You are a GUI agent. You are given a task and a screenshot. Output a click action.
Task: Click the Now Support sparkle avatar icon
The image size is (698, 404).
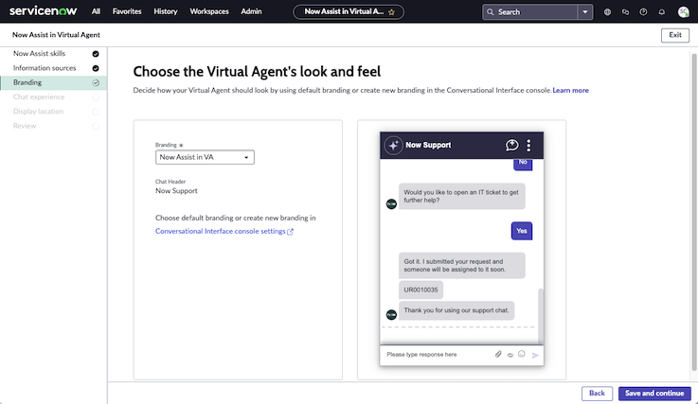(x=393, y=145)
